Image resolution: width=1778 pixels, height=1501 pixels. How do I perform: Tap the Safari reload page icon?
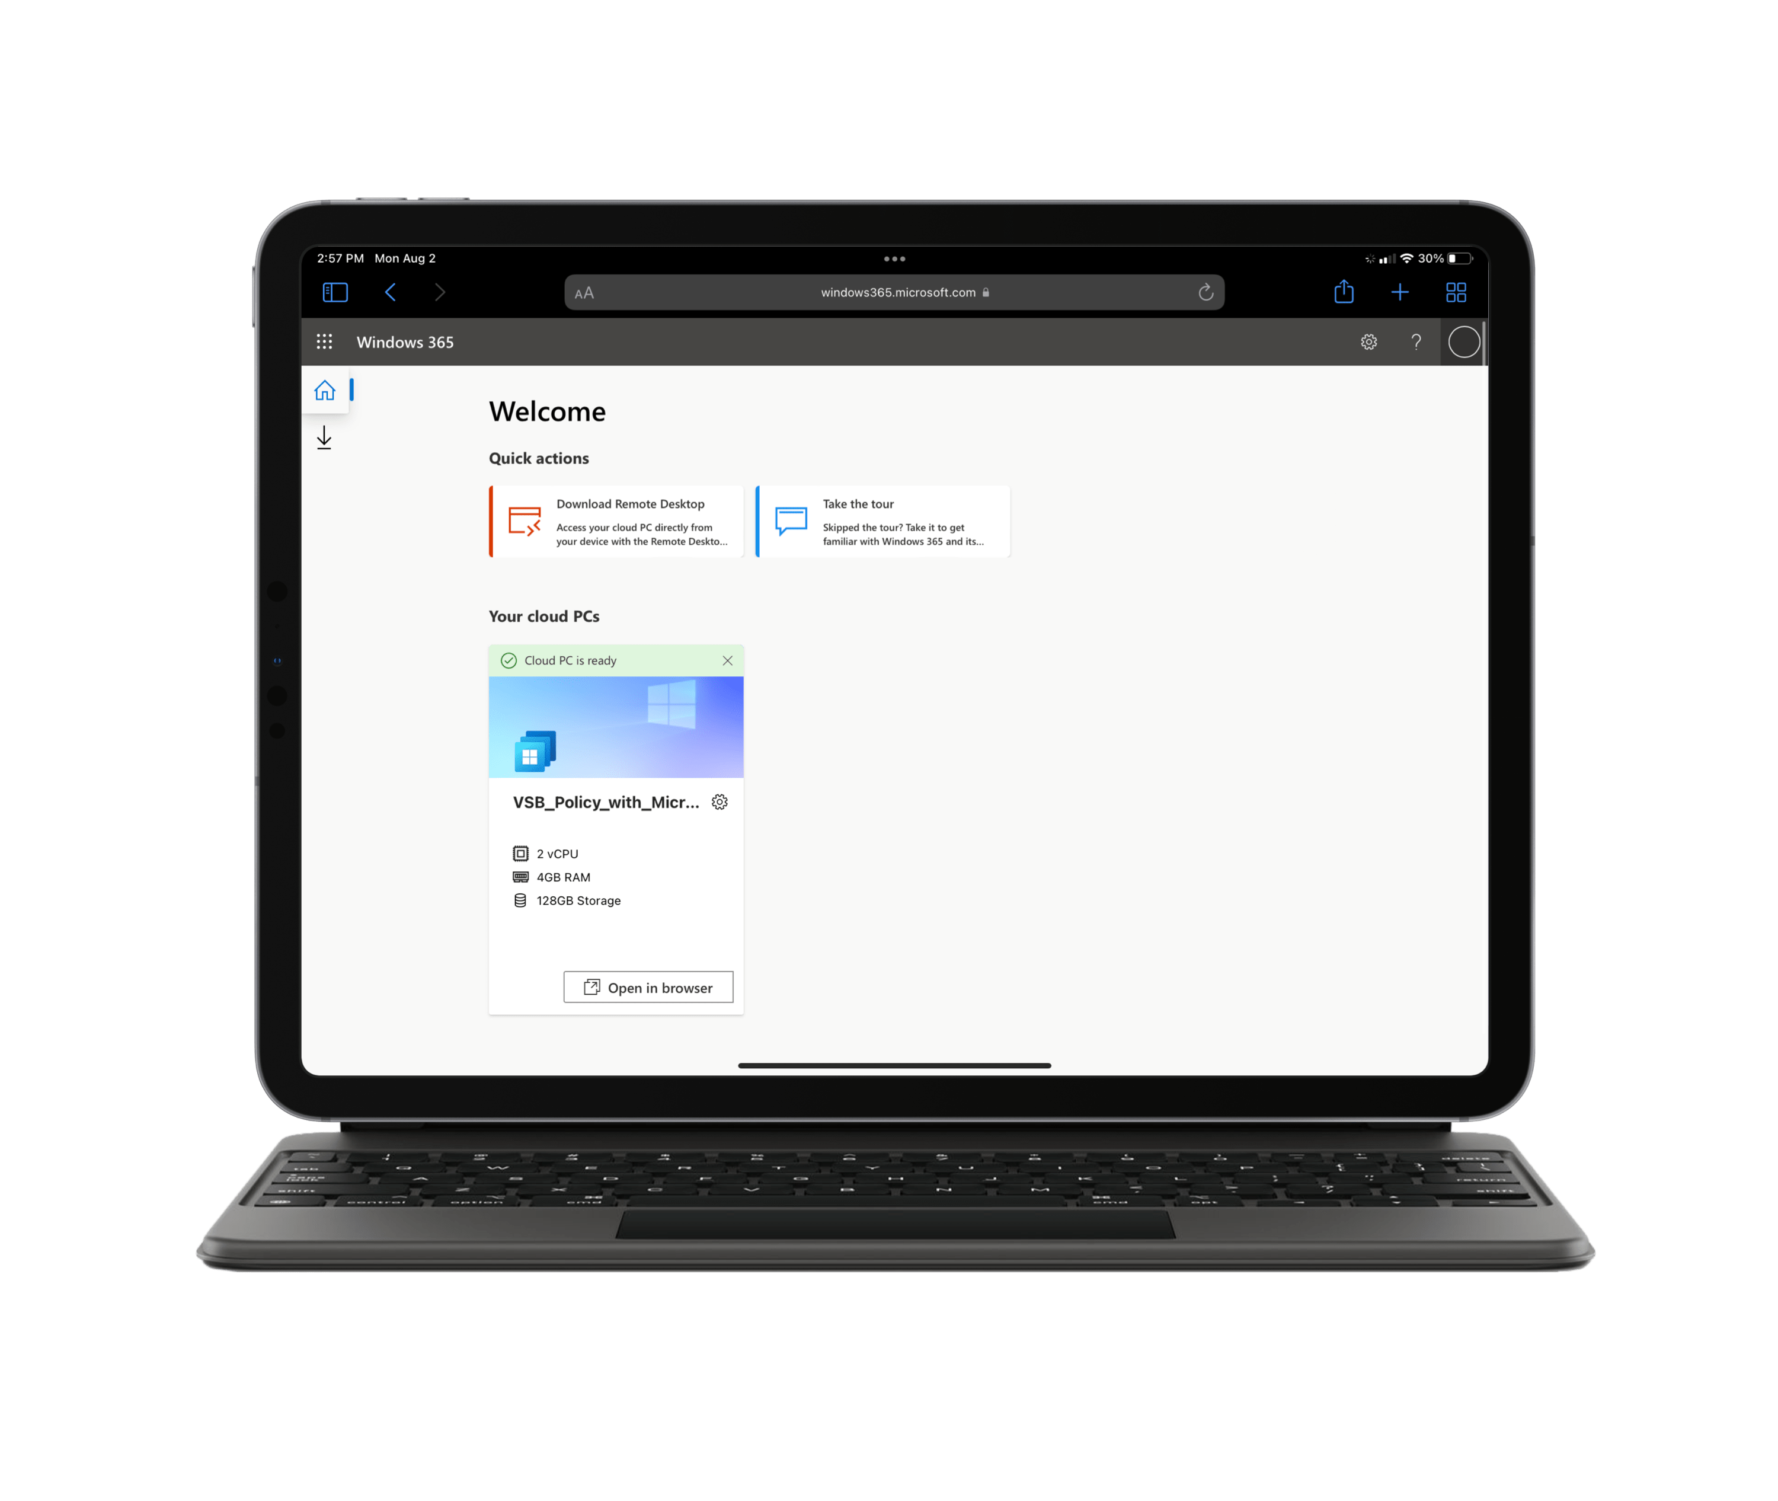pos(1208,290)
